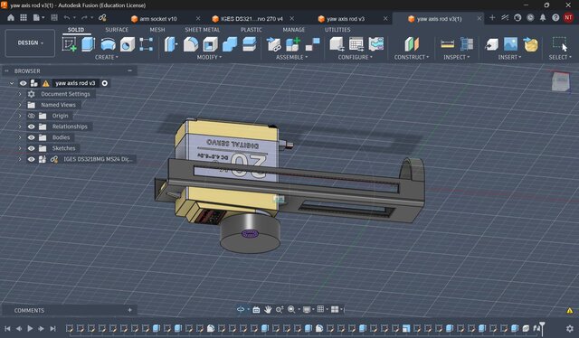The height and width of the screenshot is (338, 579).
Task: Switch to the MESH tab
Action: coord(157,30)
